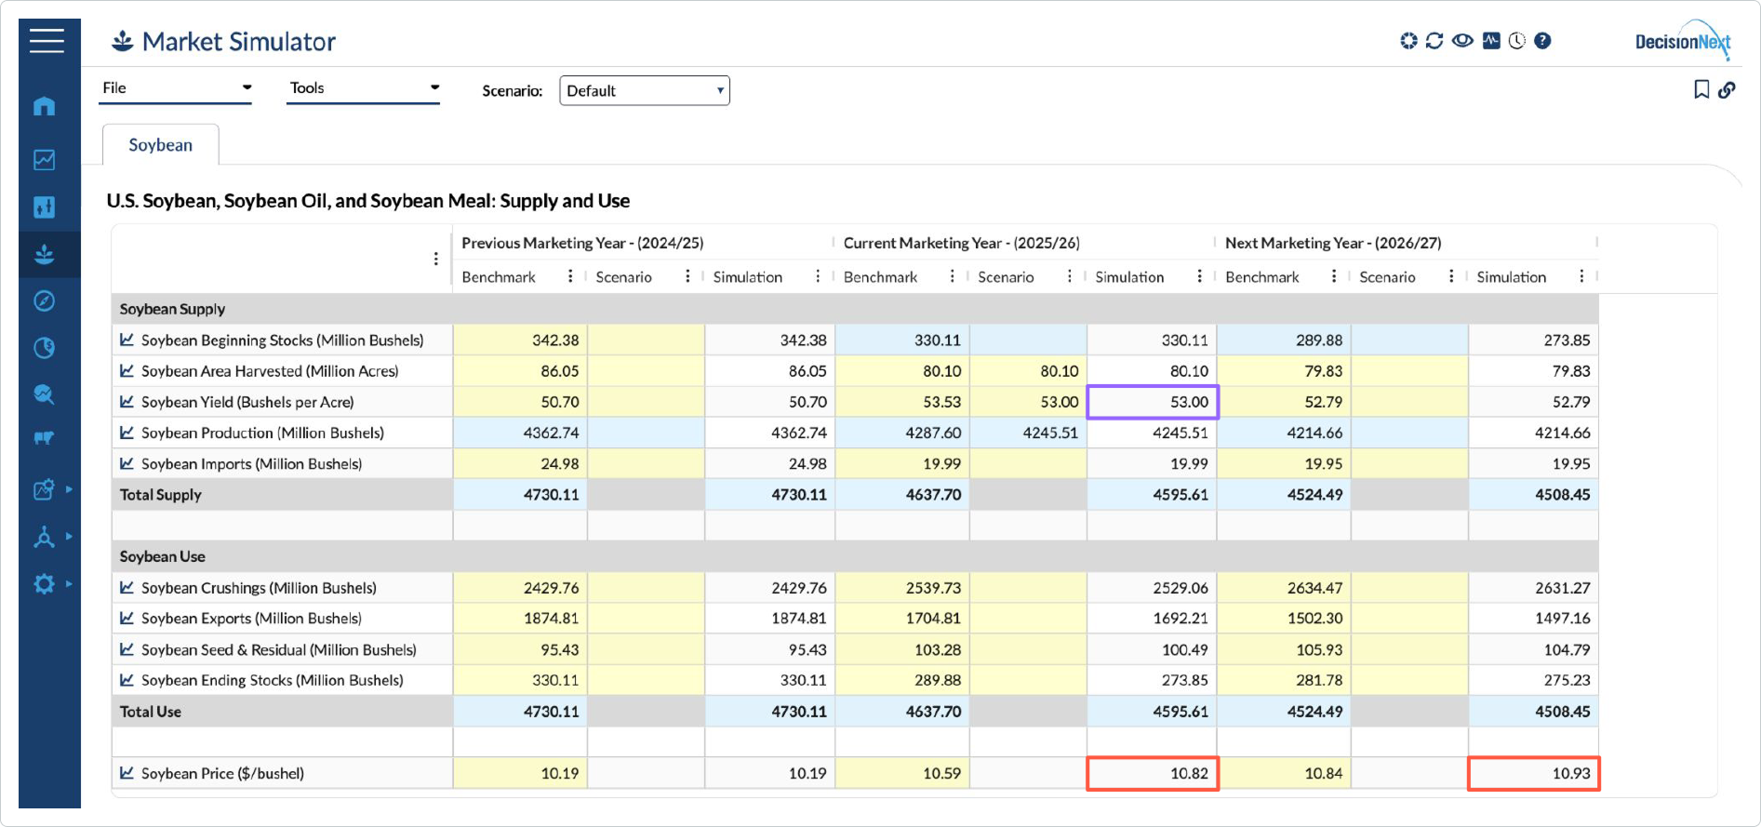The height and width of the screenshot is (827, 1761).
Task: Open the hamburger navigation menu
Action: [47, 41]
